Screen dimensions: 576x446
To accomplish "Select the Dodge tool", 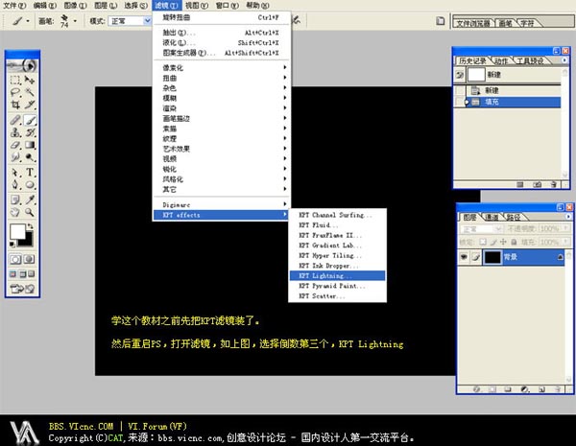I will 30,157.
